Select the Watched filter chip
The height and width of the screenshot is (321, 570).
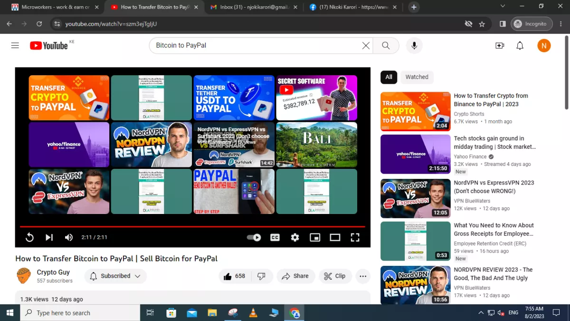[417, 77]
